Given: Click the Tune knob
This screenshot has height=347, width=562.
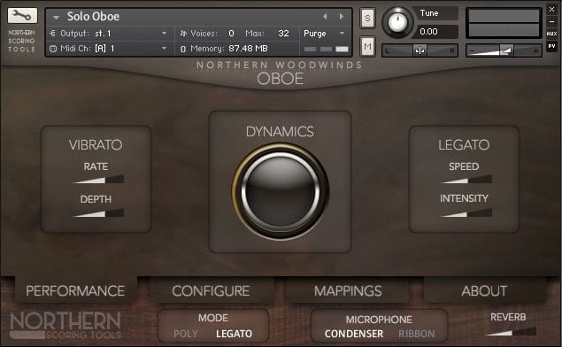Looking at the screenshot, I should pos(397,22).
